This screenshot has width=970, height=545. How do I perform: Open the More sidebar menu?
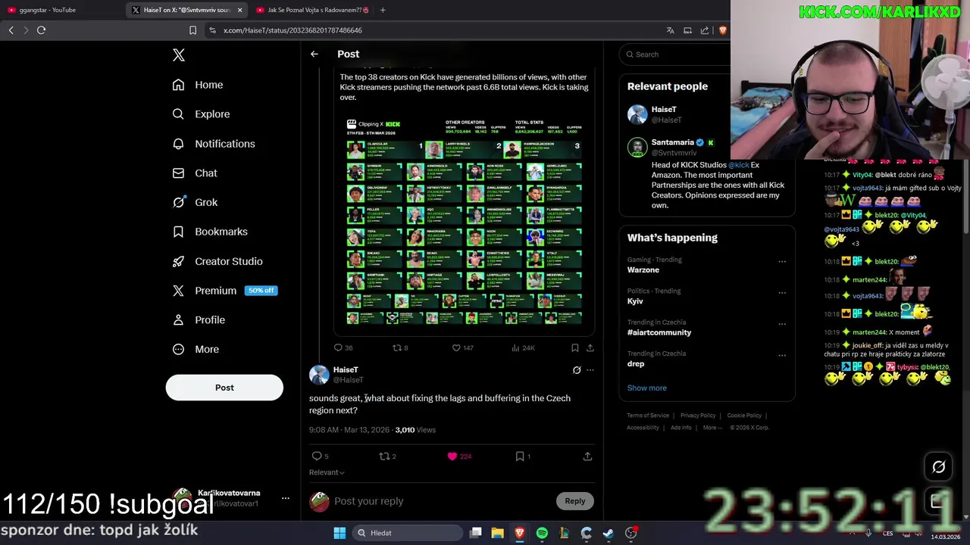[x=196, y=350]
